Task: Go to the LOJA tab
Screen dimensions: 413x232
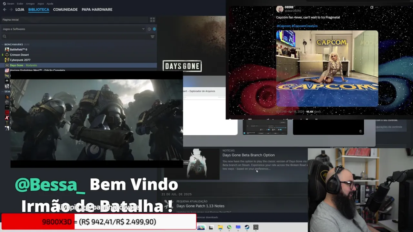Action: (x=20, y=10)
